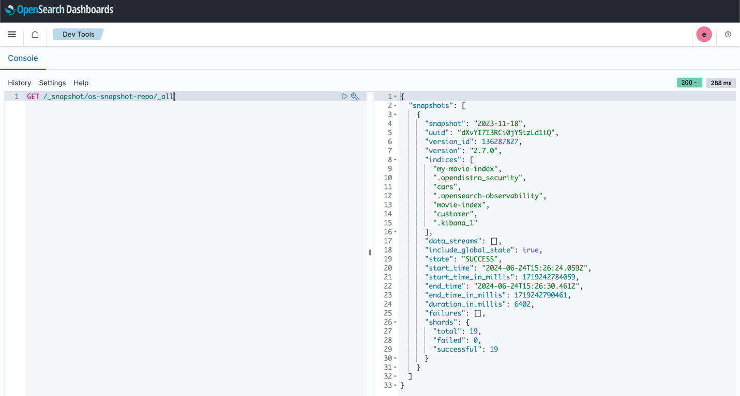The width and height of the screenshot is (740, 396).
Task: Click the folded "data_streams" array box
Action: (494, 241)
